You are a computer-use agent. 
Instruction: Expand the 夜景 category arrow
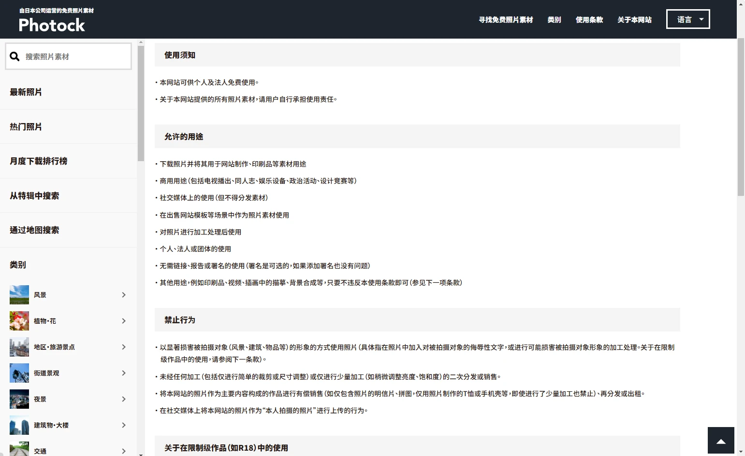click(124, 399)
